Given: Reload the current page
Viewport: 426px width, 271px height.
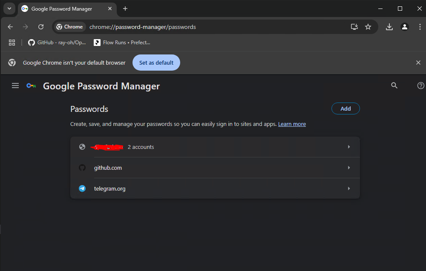Looking at the screenshot, I should (41, 26).
